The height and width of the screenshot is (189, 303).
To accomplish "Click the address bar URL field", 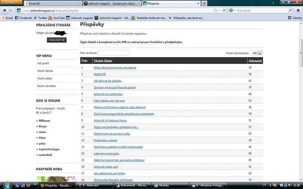I will [114, 11].
